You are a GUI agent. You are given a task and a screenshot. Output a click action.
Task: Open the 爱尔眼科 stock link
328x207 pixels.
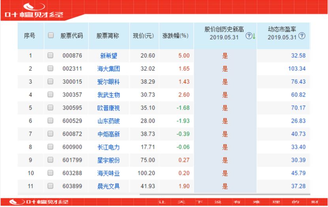coord(109,82)
